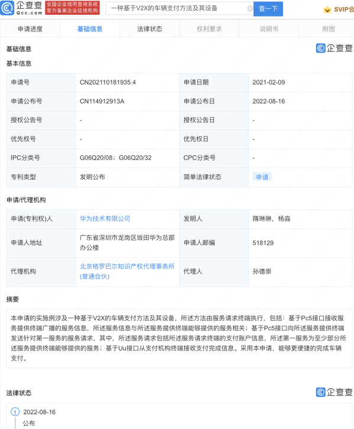Click the 申请 legal status tag
This screenshot has width=354, height=429.
pos(262,177)
